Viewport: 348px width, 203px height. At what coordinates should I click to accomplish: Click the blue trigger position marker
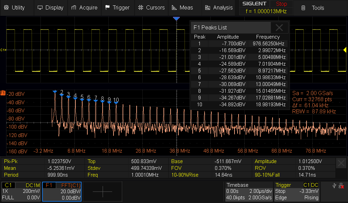[176, 19]
